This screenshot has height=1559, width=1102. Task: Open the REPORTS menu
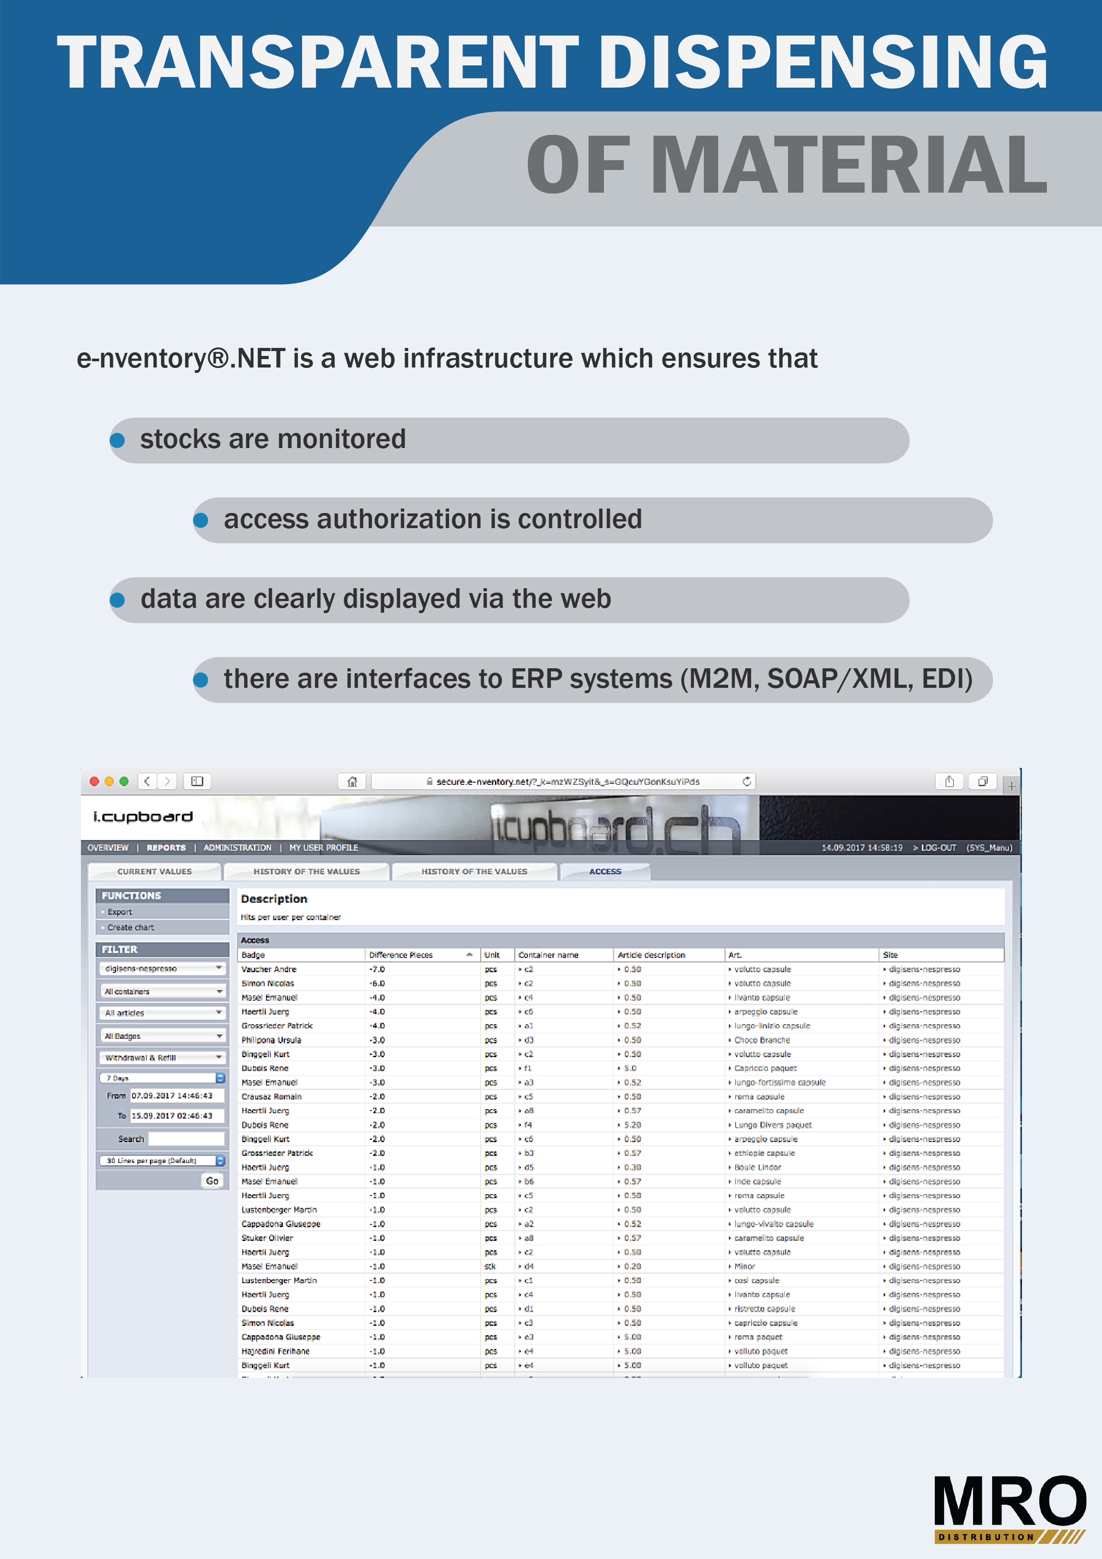click(x=166, y=847)
